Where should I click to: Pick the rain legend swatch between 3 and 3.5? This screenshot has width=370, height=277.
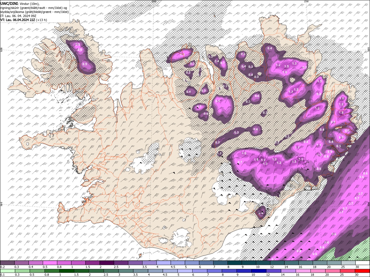(x=126, y=271)
